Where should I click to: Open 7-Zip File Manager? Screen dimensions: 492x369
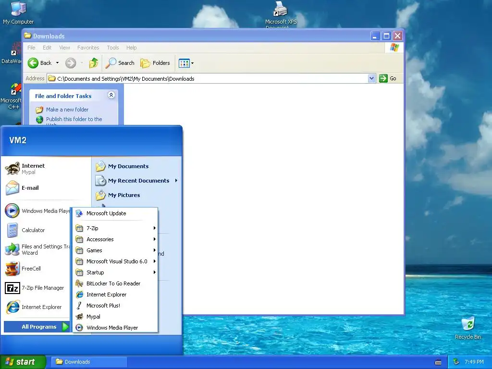[37, 288]
